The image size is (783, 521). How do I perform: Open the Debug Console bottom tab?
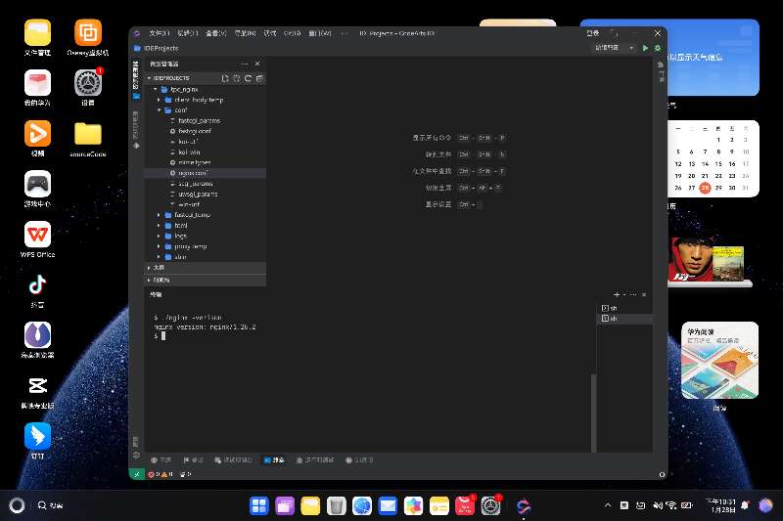tap(233, 460)
